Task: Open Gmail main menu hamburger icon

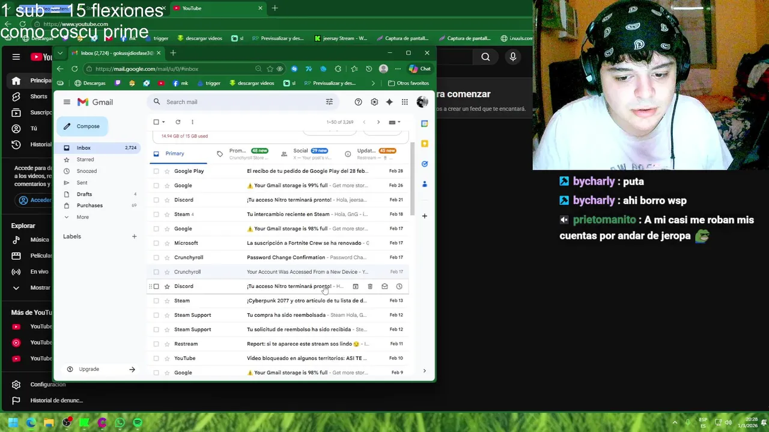Action: click(x=67, y=102)
